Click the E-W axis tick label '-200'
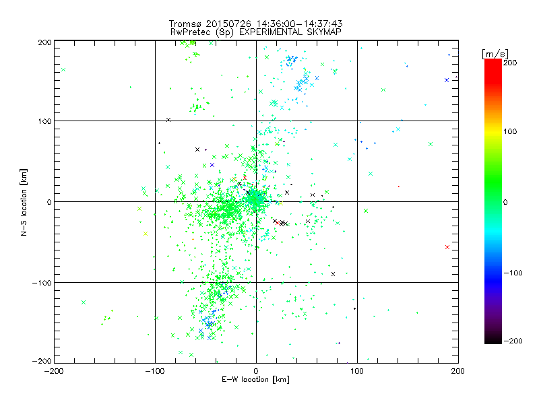Screen dimensions: 539x404 pos(54,371)
